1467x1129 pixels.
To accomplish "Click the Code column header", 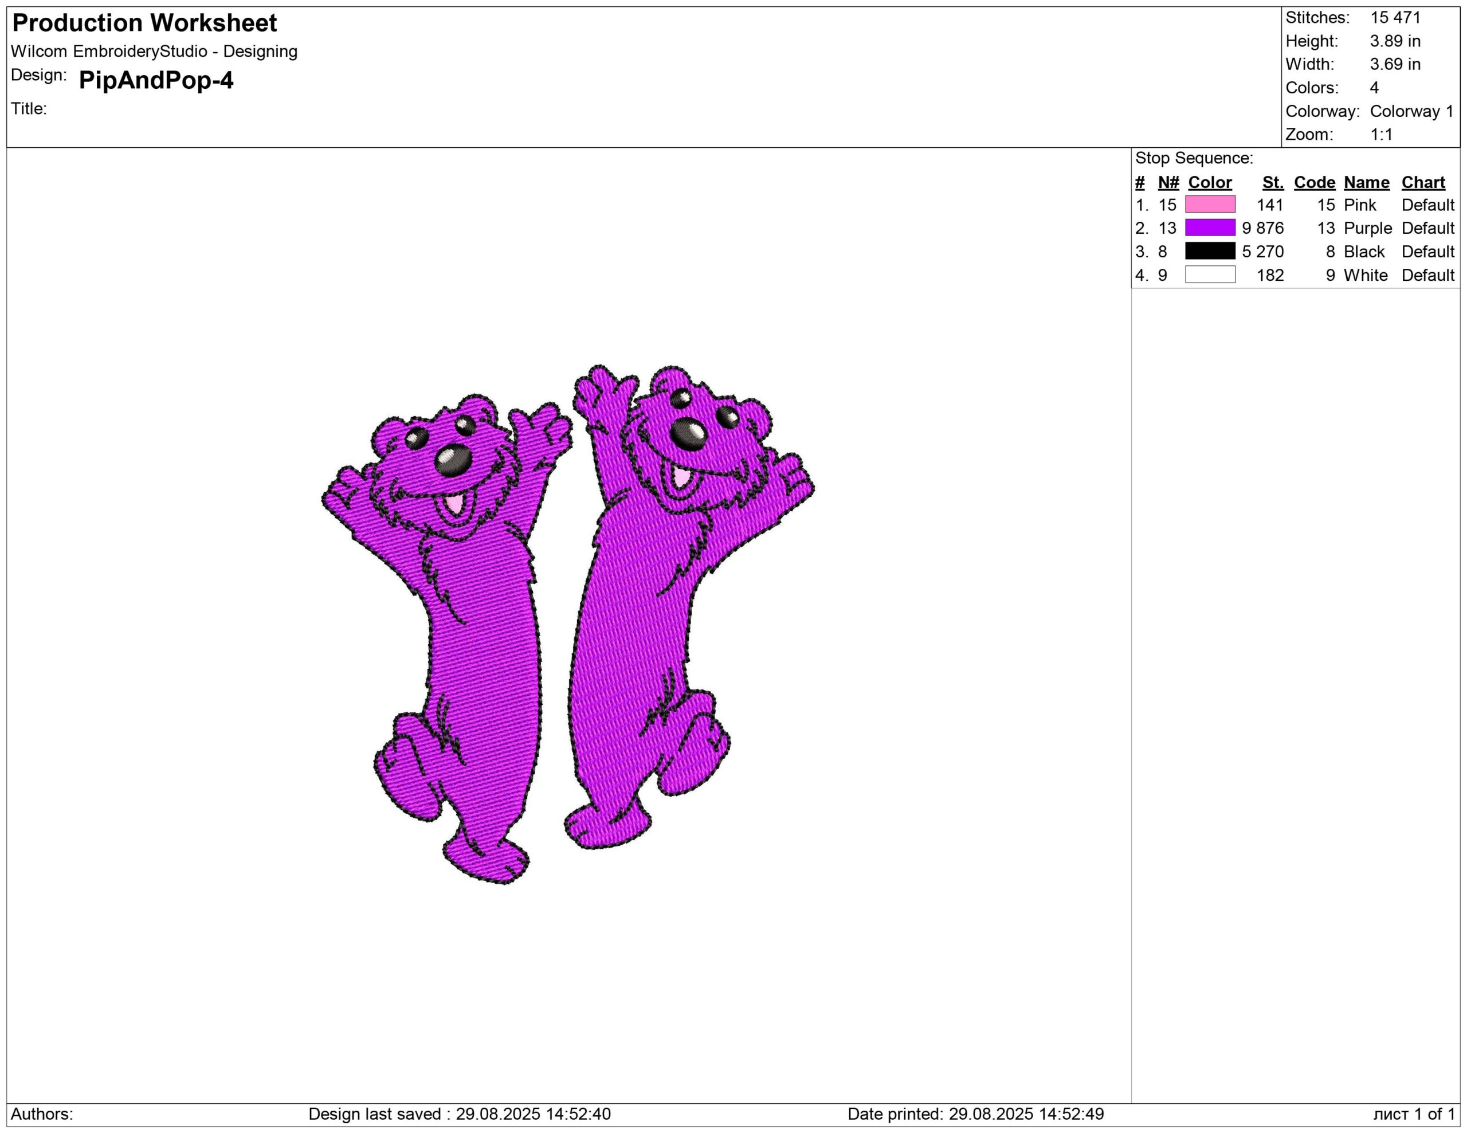I will tap(1314, 182).
